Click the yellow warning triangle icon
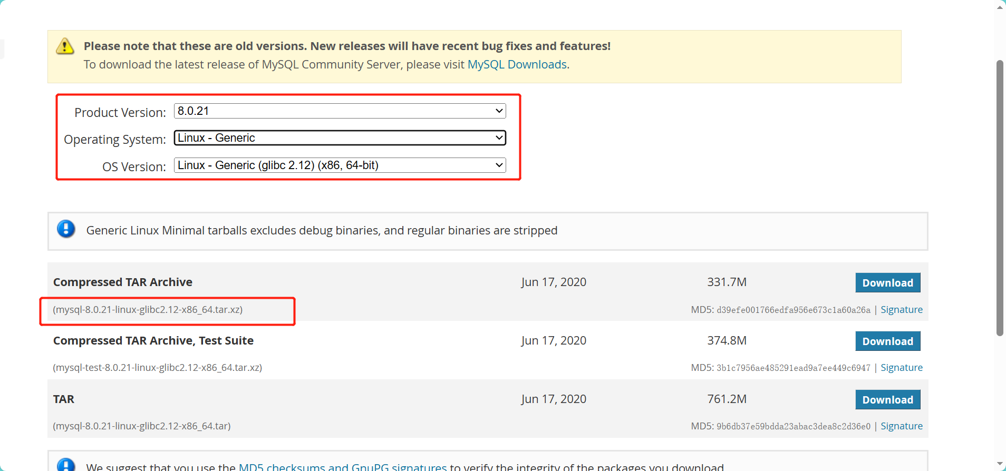This screenshot has height=471, width=1006. (x=65, y=46)
